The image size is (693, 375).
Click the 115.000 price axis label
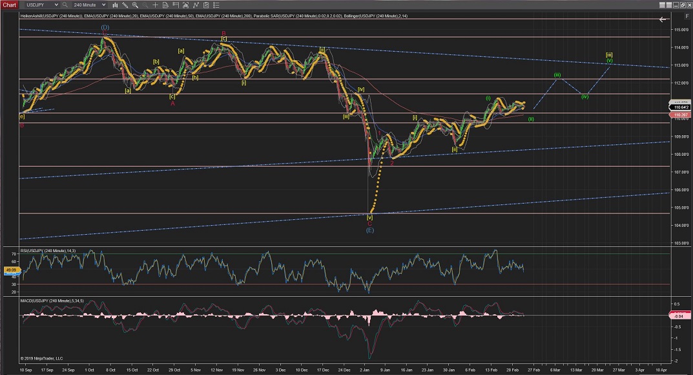(681, 30)
